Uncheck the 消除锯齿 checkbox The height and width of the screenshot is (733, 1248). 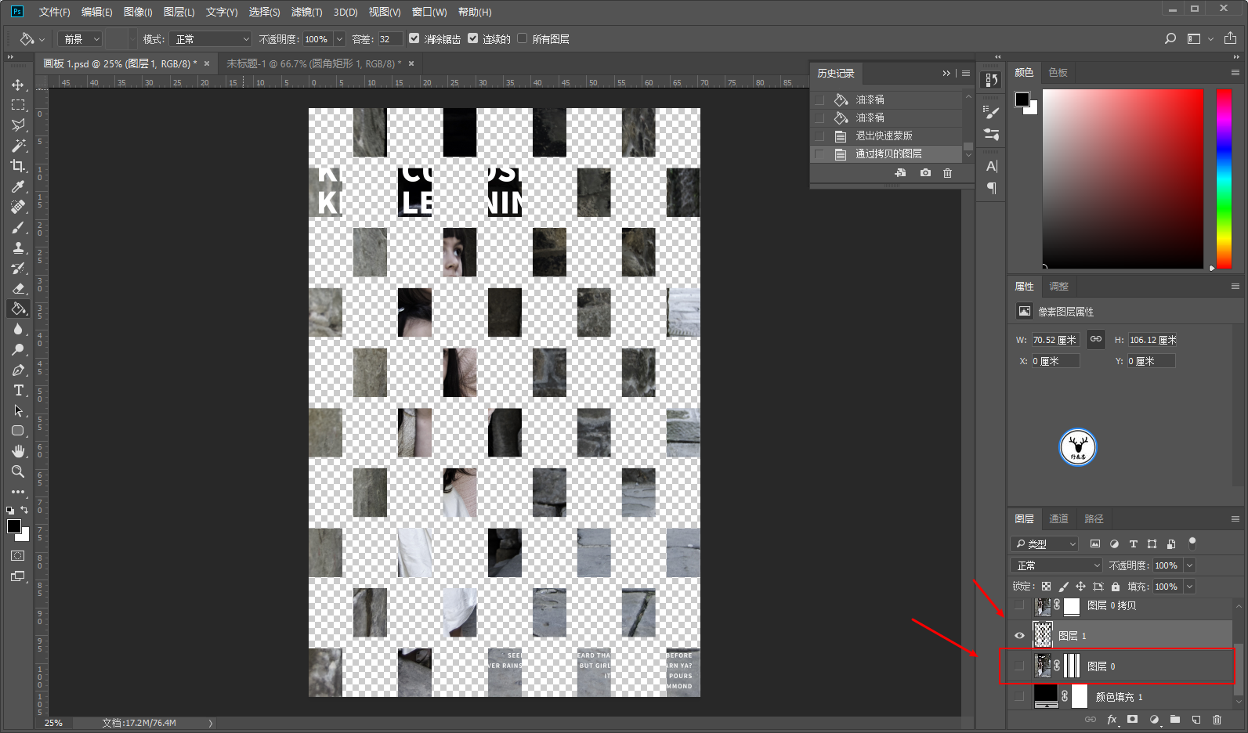(414, 38)
